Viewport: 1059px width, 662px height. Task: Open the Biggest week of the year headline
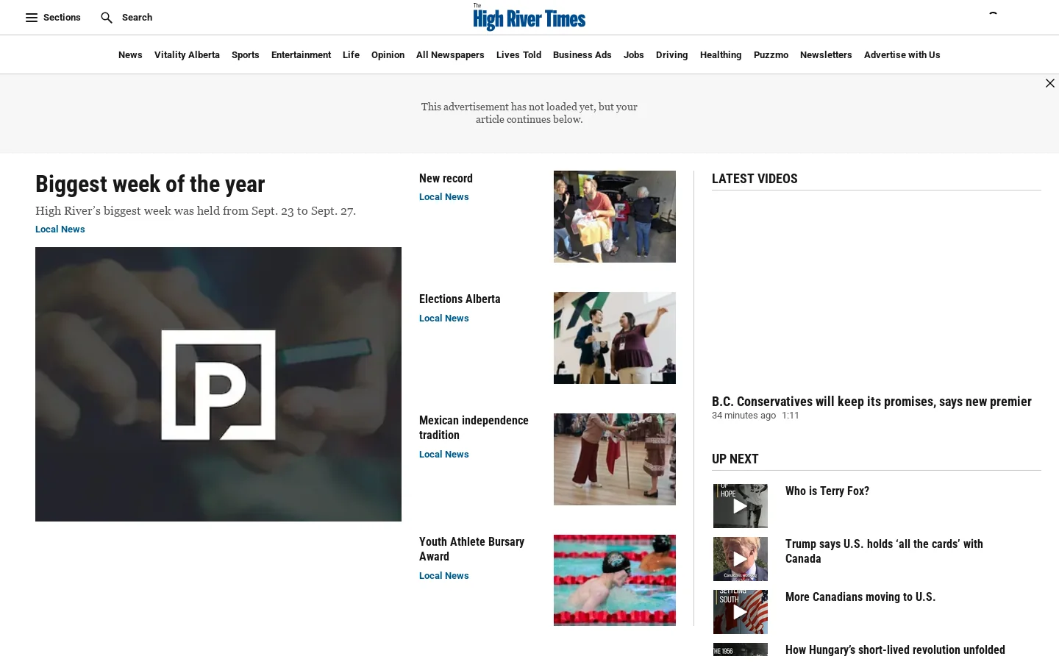tap(150, 184)
